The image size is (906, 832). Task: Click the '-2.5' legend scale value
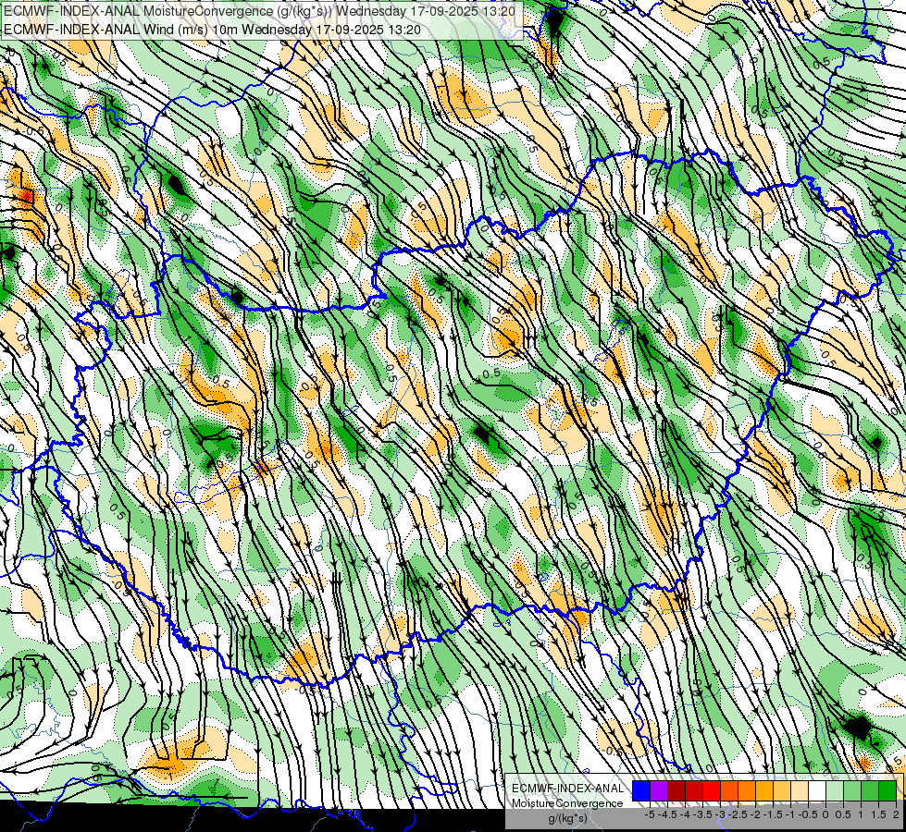point(738,814)
